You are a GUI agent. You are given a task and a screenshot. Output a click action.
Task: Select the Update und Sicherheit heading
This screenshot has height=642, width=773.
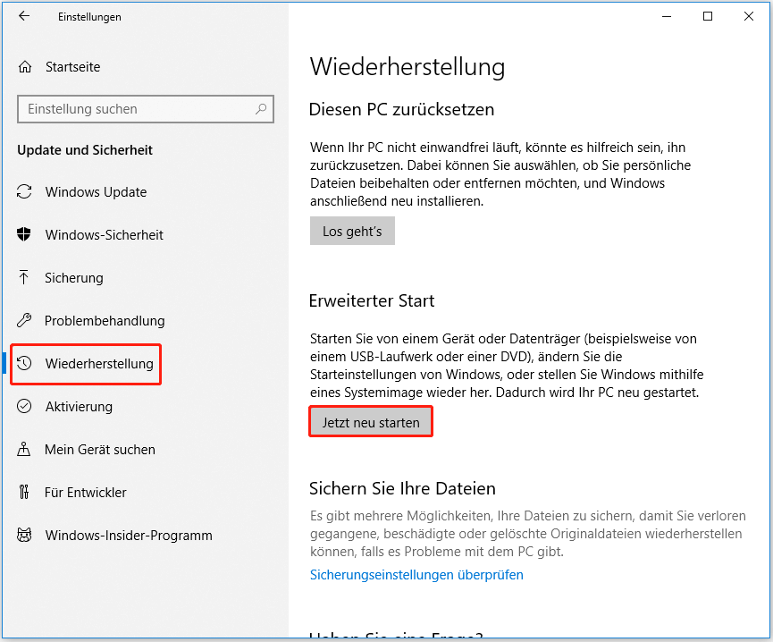(85, 149)
